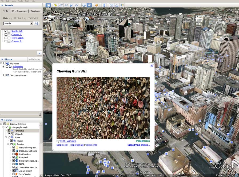Collapse the Layers panel triangle
The height and width of the screenshot is (177, 239).
click(x=2, y=120)
